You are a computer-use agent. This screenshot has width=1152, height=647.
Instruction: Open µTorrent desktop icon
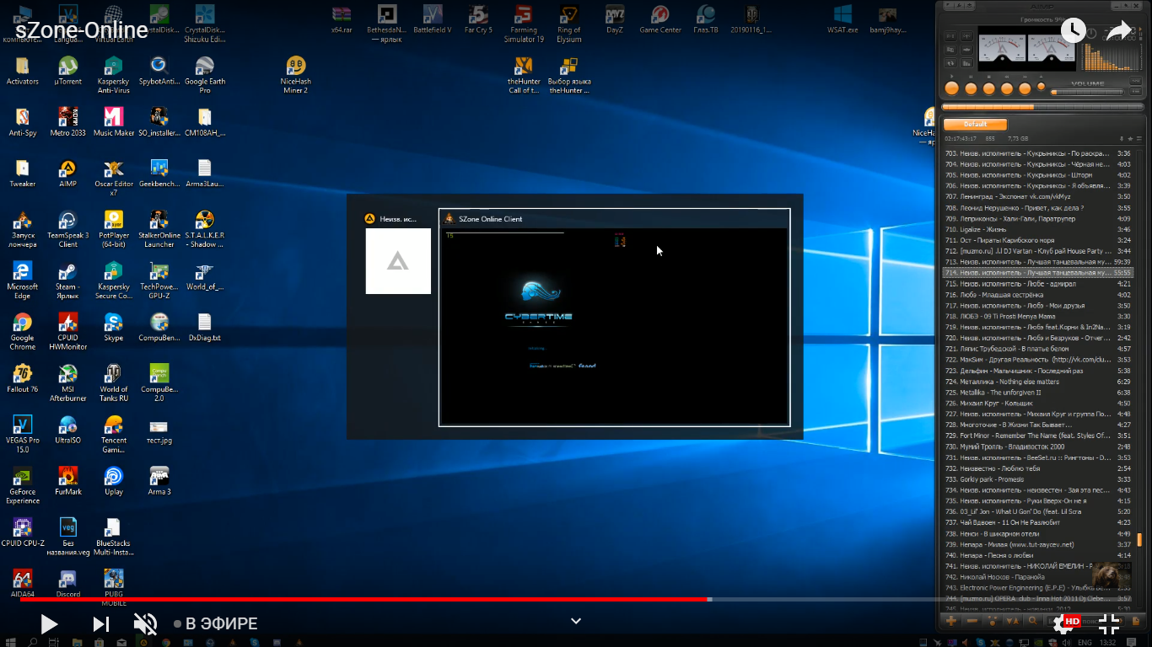click(x=67, y=71)
